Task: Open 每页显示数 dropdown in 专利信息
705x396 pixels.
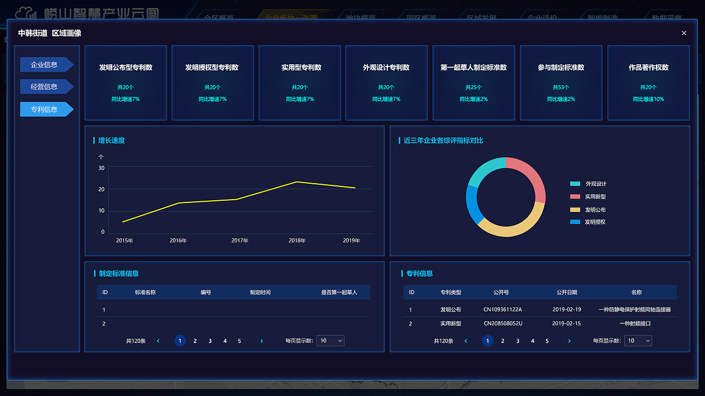Action: tap(638, 341)
